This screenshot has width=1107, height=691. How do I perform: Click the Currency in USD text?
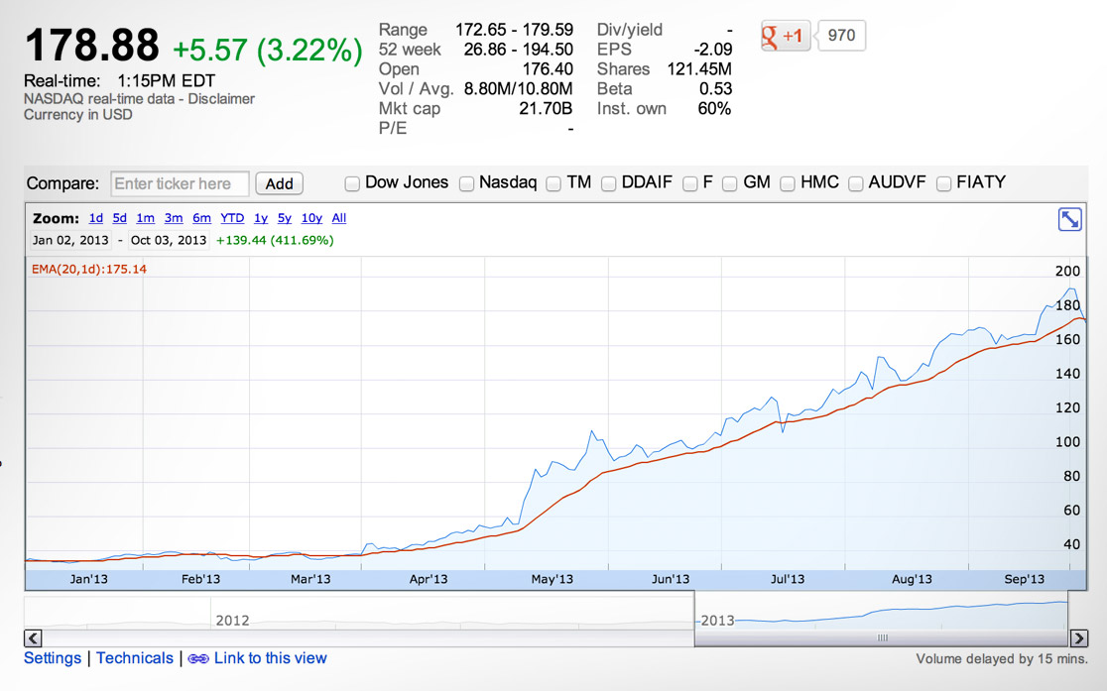click(77, 114)
